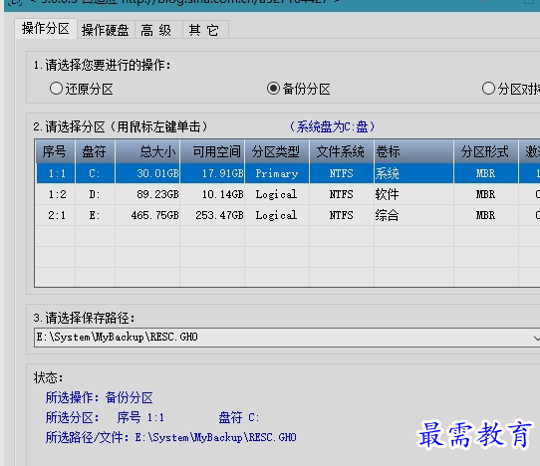Click the 文件系统 column header
Screen dimensions: 540x466
(x=342, y=151)
